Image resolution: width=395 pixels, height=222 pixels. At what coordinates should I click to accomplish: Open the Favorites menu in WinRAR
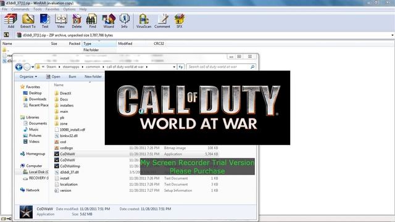[x=52, y=9]
